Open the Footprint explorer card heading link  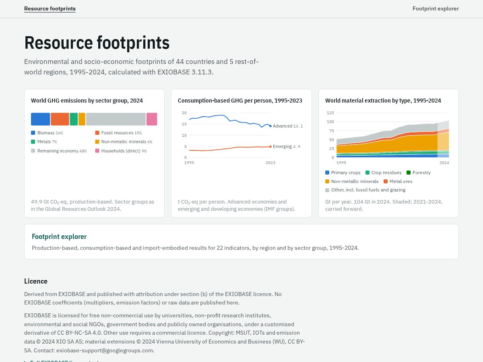[59, 237]
